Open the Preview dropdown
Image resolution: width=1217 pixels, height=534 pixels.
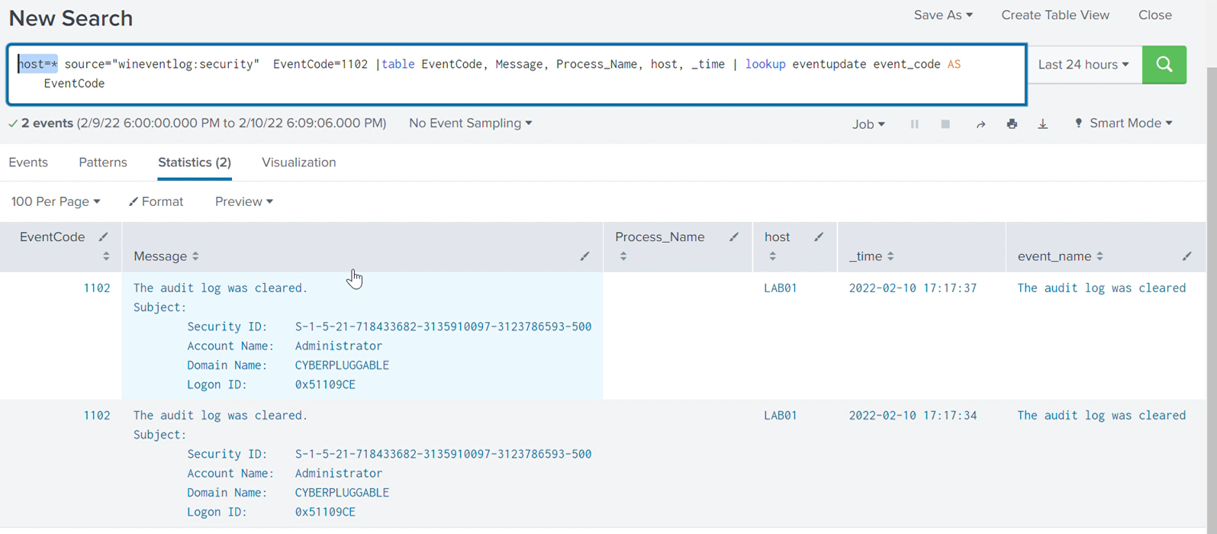pyautogui.click(x=244, y=201)
